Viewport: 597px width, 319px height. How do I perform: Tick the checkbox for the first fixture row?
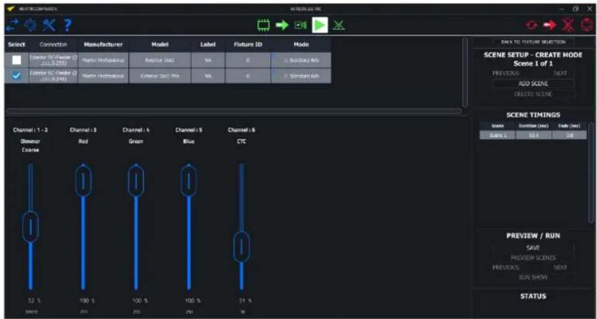[x=16, y=60]
